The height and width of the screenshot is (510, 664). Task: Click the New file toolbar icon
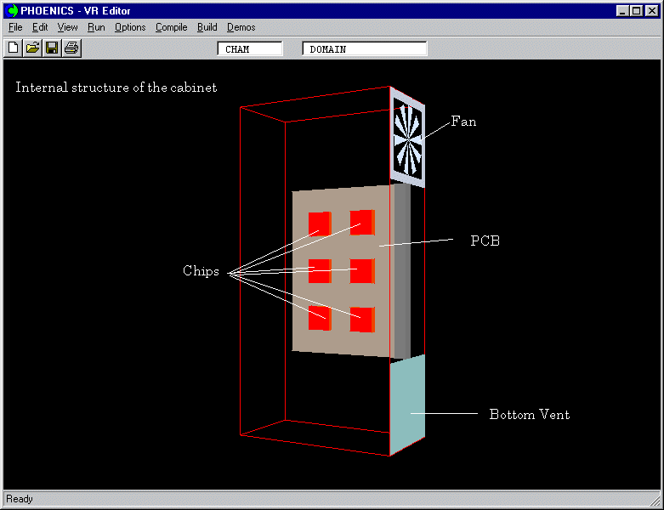13,48
